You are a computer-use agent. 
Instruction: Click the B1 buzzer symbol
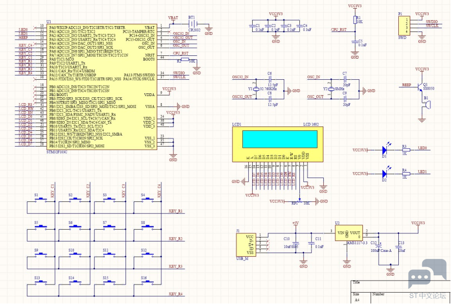coord(427,105)
